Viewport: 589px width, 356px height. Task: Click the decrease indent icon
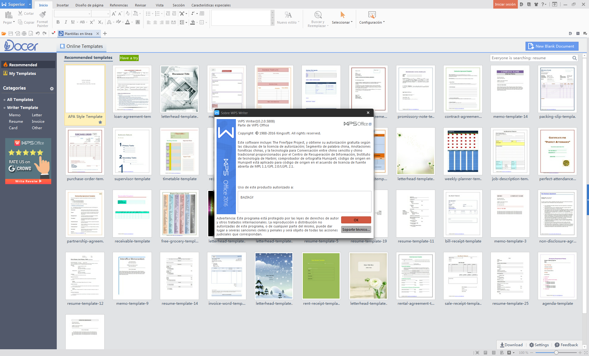pos(168,14)
